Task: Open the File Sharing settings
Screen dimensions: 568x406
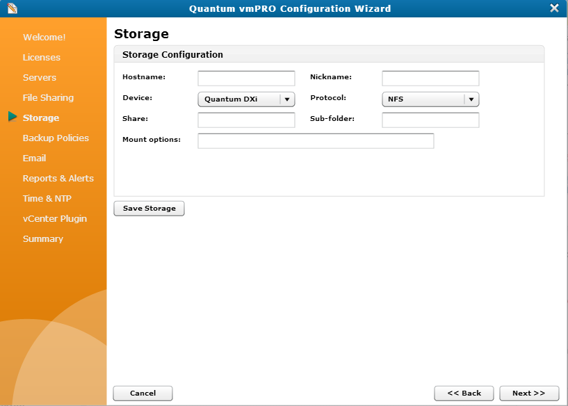Action: click(47, 97)
